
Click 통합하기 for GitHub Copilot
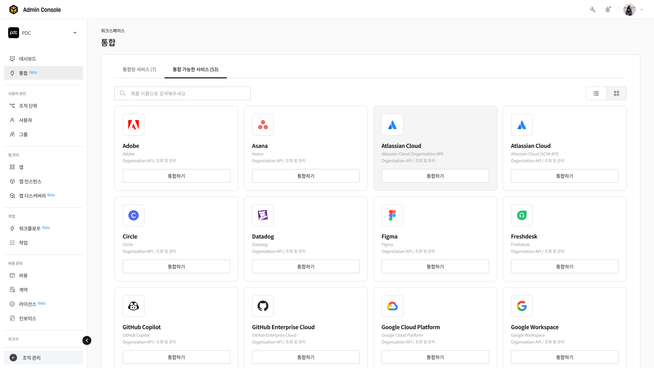(176, 357)
